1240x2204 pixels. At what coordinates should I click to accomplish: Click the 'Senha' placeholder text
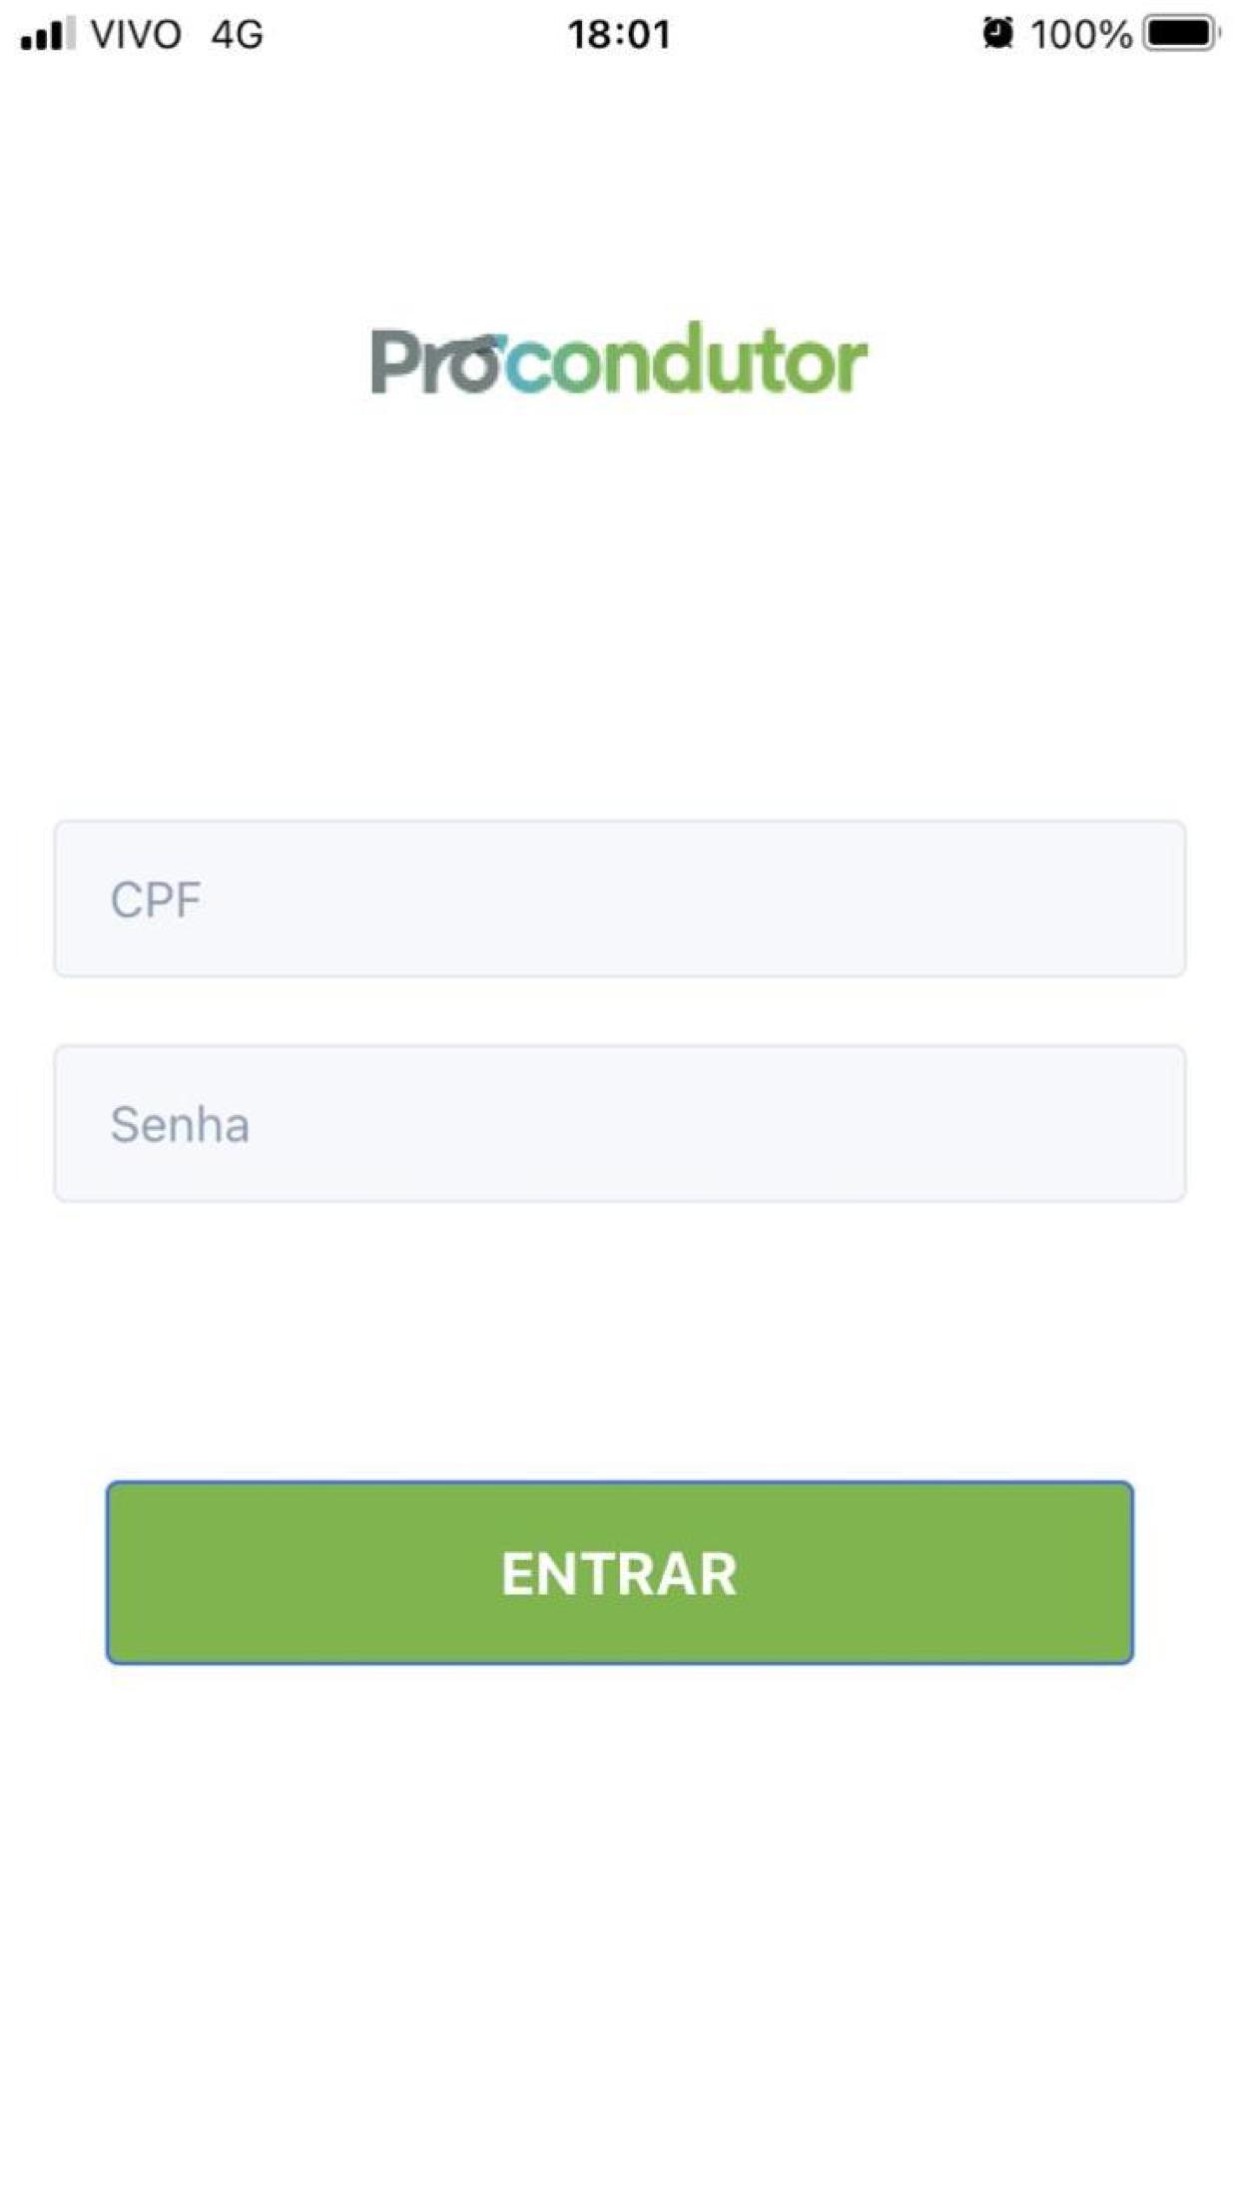180,1125
